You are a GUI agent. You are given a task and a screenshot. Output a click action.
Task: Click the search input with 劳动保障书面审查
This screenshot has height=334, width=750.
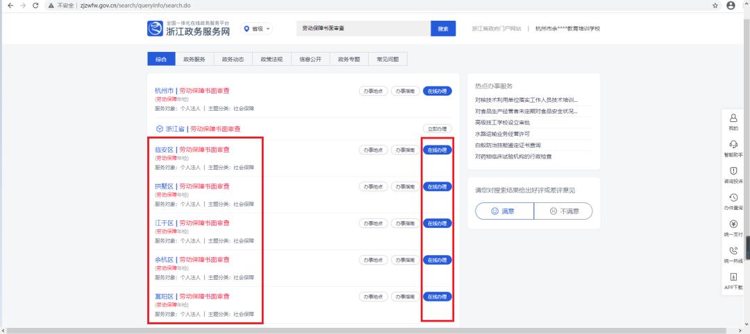tap(363, 28)
